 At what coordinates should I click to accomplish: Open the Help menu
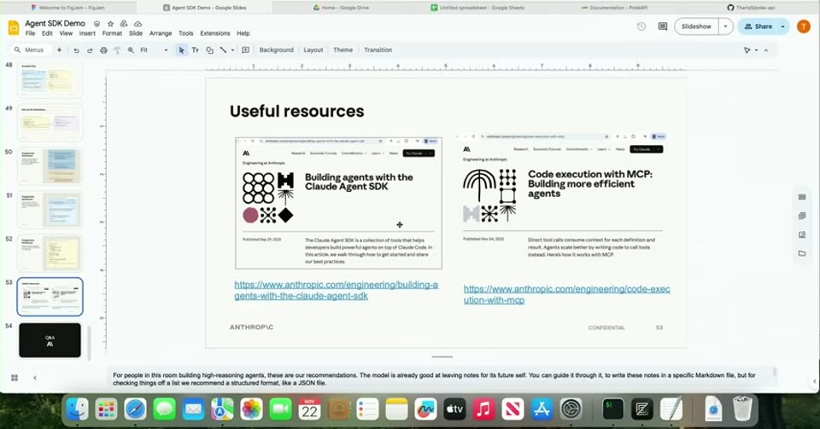tap(243, 33)
